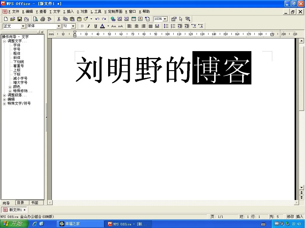Save the document with floppy disk icon
Viewport: 305px width, 228px height.
point(20,19)
